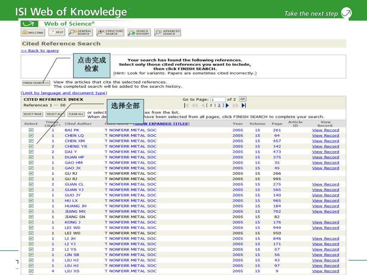
Task: Click the Finish Search button
Action: coord(36,83)
